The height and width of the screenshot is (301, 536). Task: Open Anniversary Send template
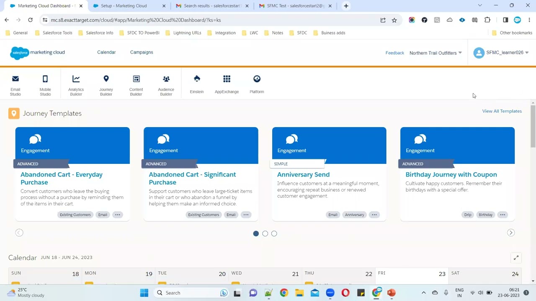(303, 174)
